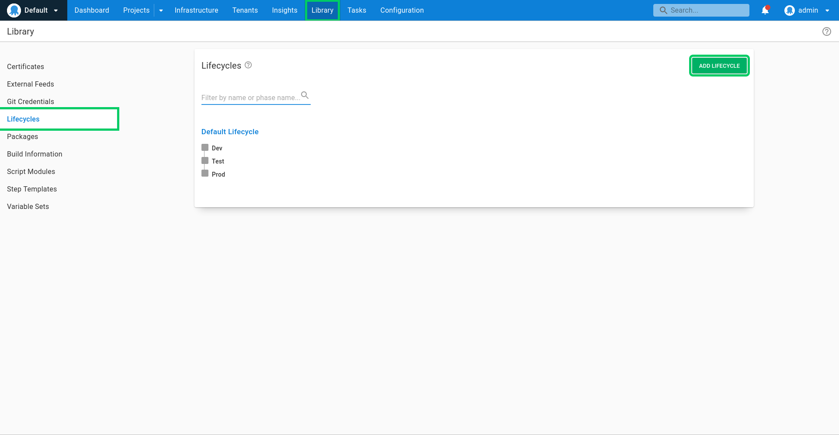This screenshot has width=839, height=435.
Task: Click the Test phase label
Action: click(x=218, y=161)
